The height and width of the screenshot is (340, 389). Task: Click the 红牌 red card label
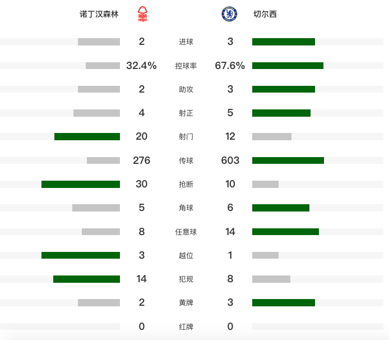coord(186,327)
